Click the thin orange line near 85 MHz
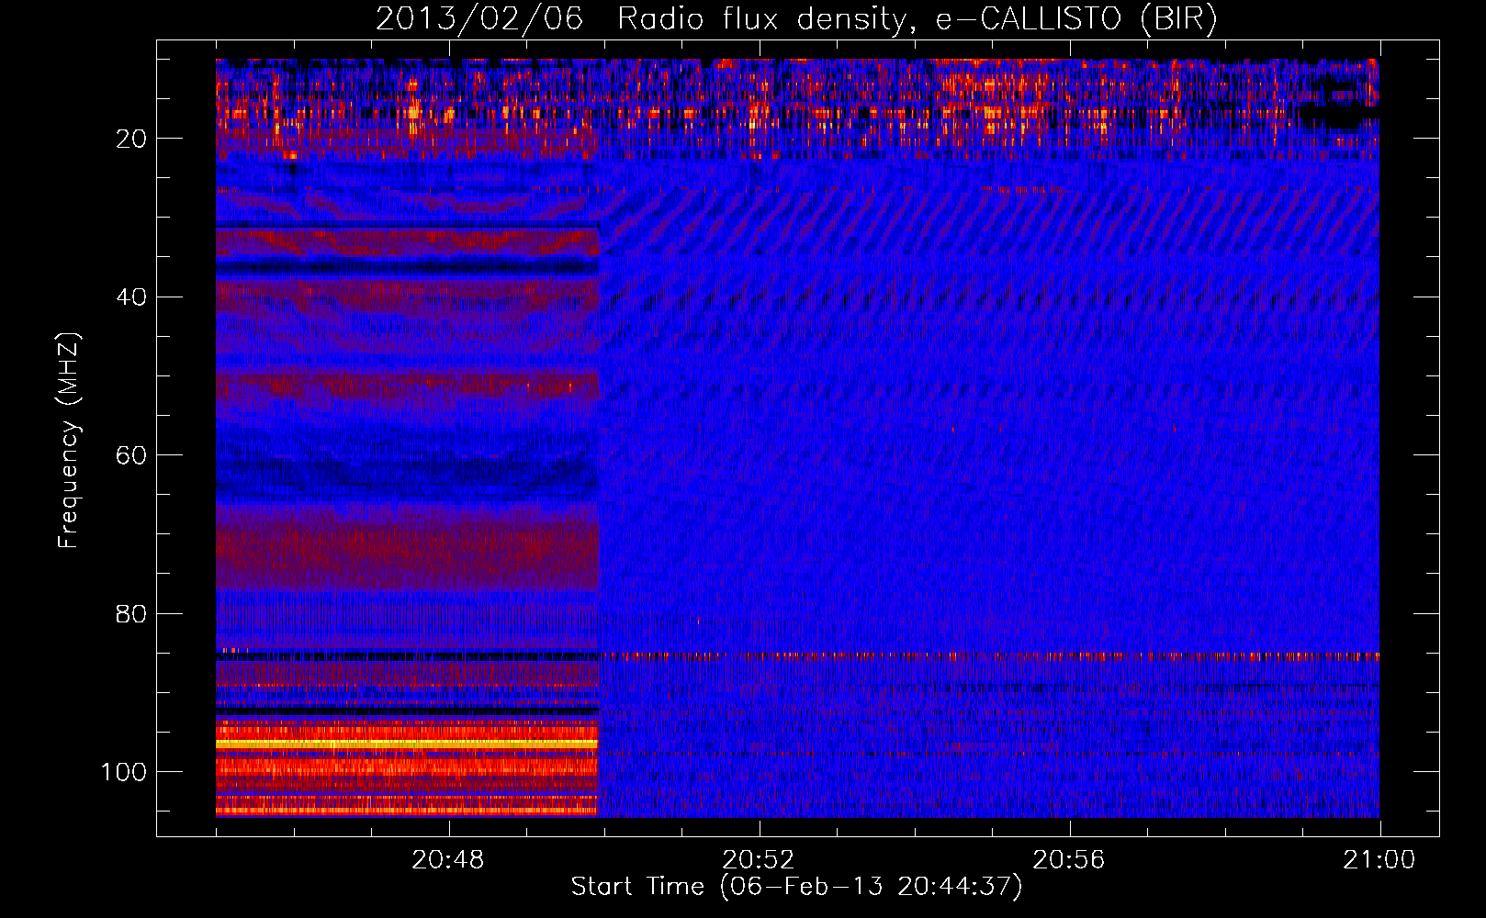 988,656
